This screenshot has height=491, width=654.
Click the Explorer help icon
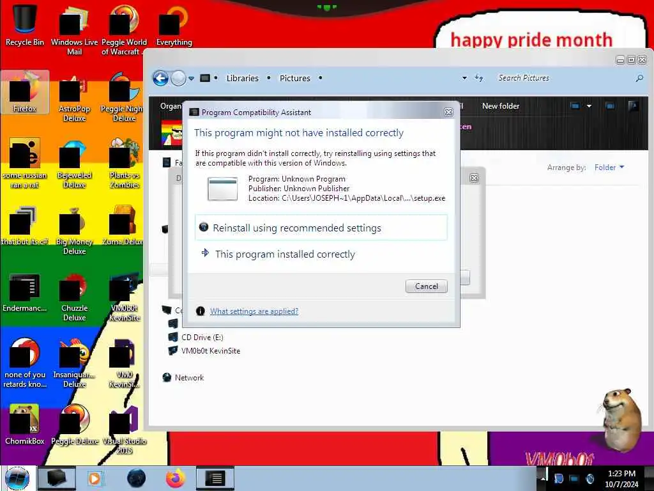633,106
